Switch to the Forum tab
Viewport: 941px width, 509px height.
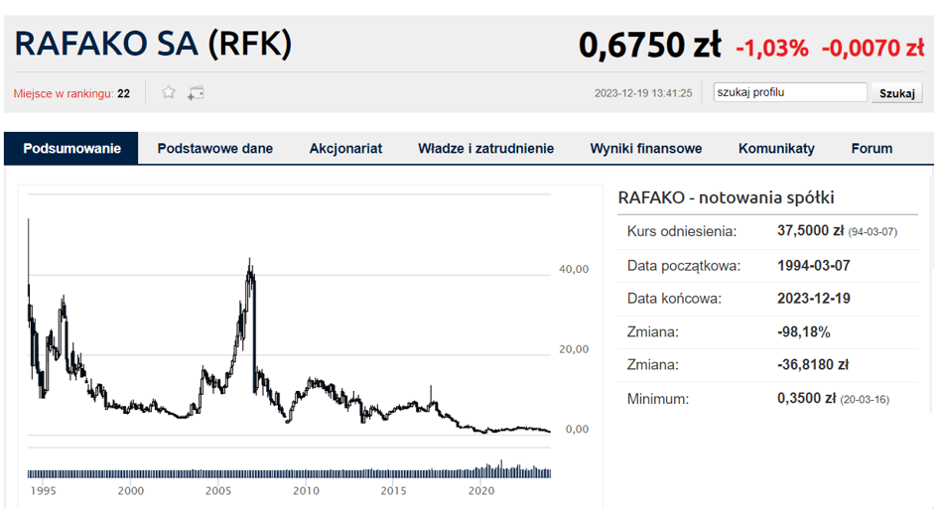click(x=872, y=148)
